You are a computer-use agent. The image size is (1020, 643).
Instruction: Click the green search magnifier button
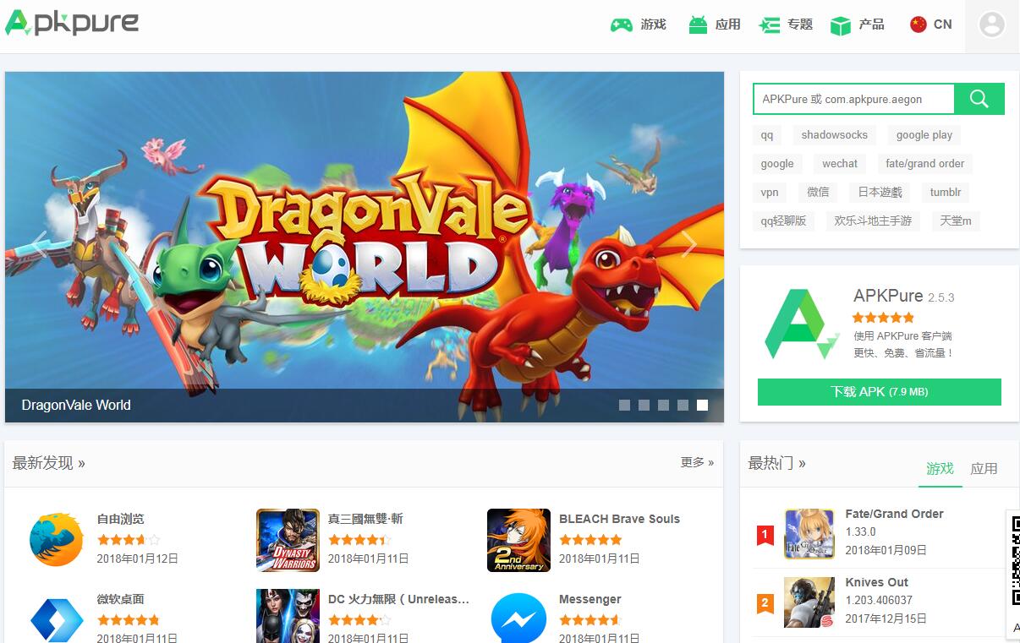(979, 99)
